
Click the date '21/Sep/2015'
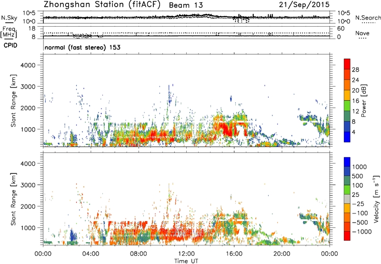click(x=304, y=4)
